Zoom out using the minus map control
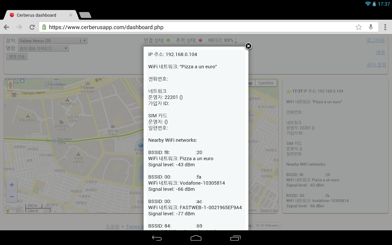The width and height of the screenshot is (392, 245). click(11, 197)
